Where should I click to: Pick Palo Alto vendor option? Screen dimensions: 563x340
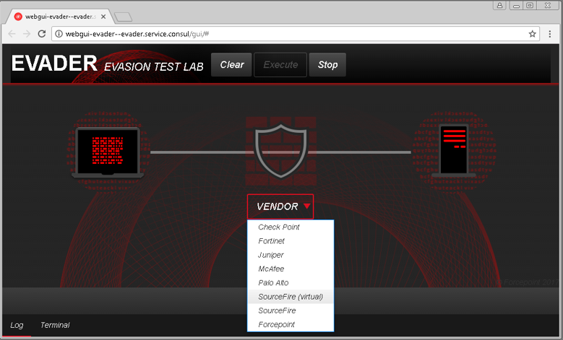(291, 283)
